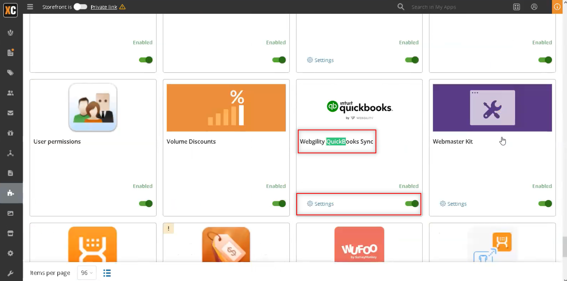Click the Volume Discounts orange chart thumbnail
The height and width of the screenshot is (281, 567).
[226, 108]
